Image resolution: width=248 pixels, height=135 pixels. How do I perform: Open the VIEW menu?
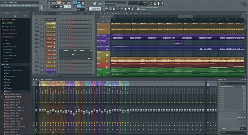tap(22, 6)
